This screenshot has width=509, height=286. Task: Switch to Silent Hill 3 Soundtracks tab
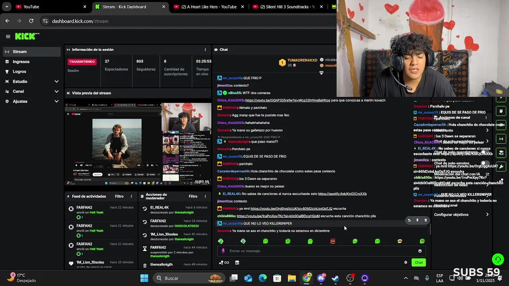[x=288, y=7]
